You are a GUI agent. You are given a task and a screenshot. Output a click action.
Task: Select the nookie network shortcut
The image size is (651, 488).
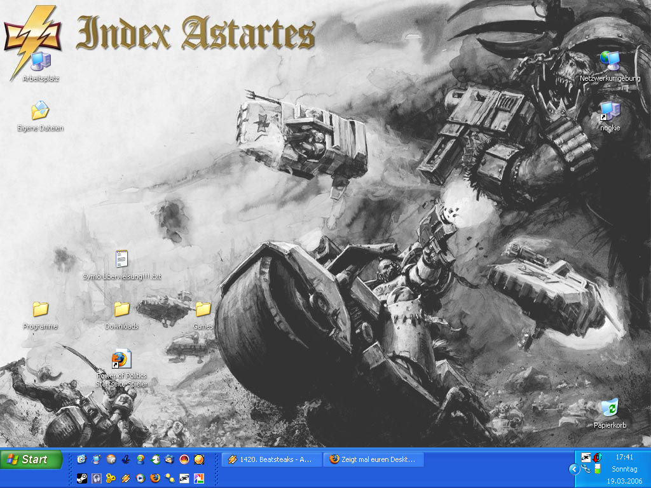[x=610, y=117]
